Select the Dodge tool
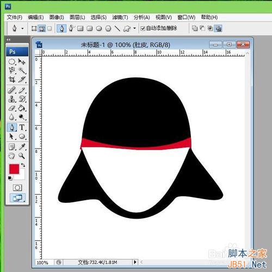This screenshot has width=272, height=272. (x=22, y=117)
